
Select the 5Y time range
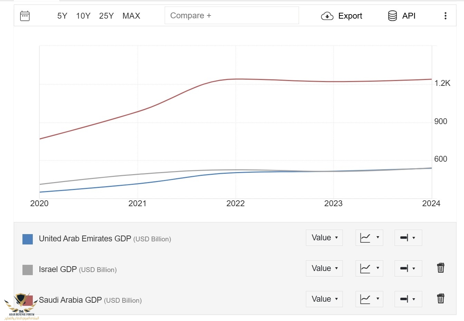tap(62, 16)
